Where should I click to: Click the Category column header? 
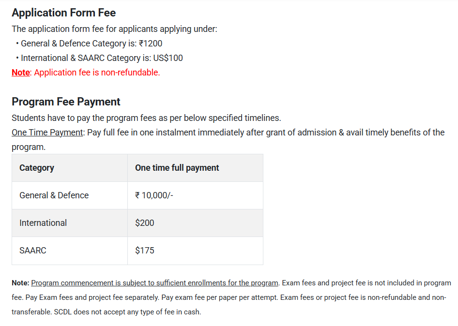(x=37, y=168)
